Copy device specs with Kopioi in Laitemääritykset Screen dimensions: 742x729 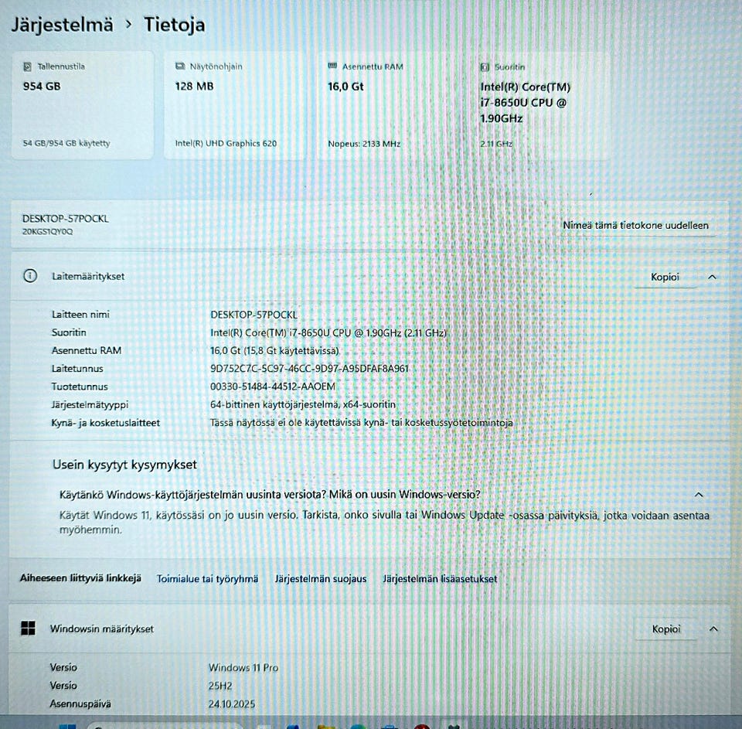(x=665, y=277)
